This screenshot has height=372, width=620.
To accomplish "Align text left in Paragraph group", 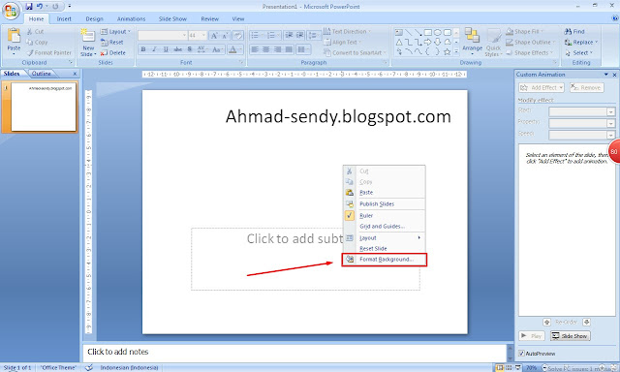I will click(x=255, y=49).
